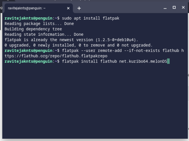
Task: Close the terminal window
Action: pyautogui.click(x=183, y=8)
